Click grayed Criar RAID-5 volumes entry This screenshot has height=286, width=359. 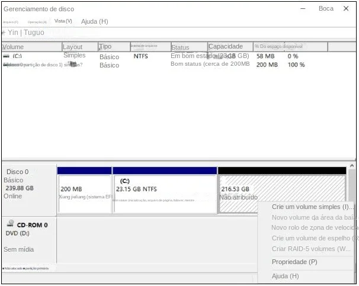(311, 249)
